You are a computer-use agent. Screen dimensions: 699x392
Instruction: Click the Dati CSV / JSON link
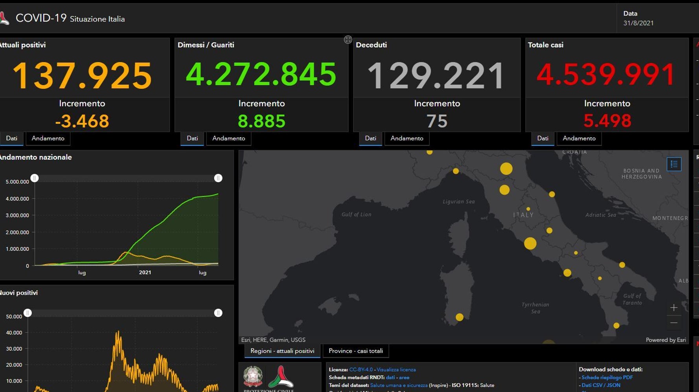click(x=601, y=385)
